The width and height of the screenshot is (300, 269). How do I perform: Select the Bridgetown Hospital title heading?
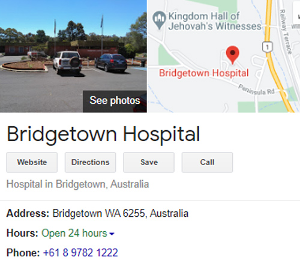103,135
